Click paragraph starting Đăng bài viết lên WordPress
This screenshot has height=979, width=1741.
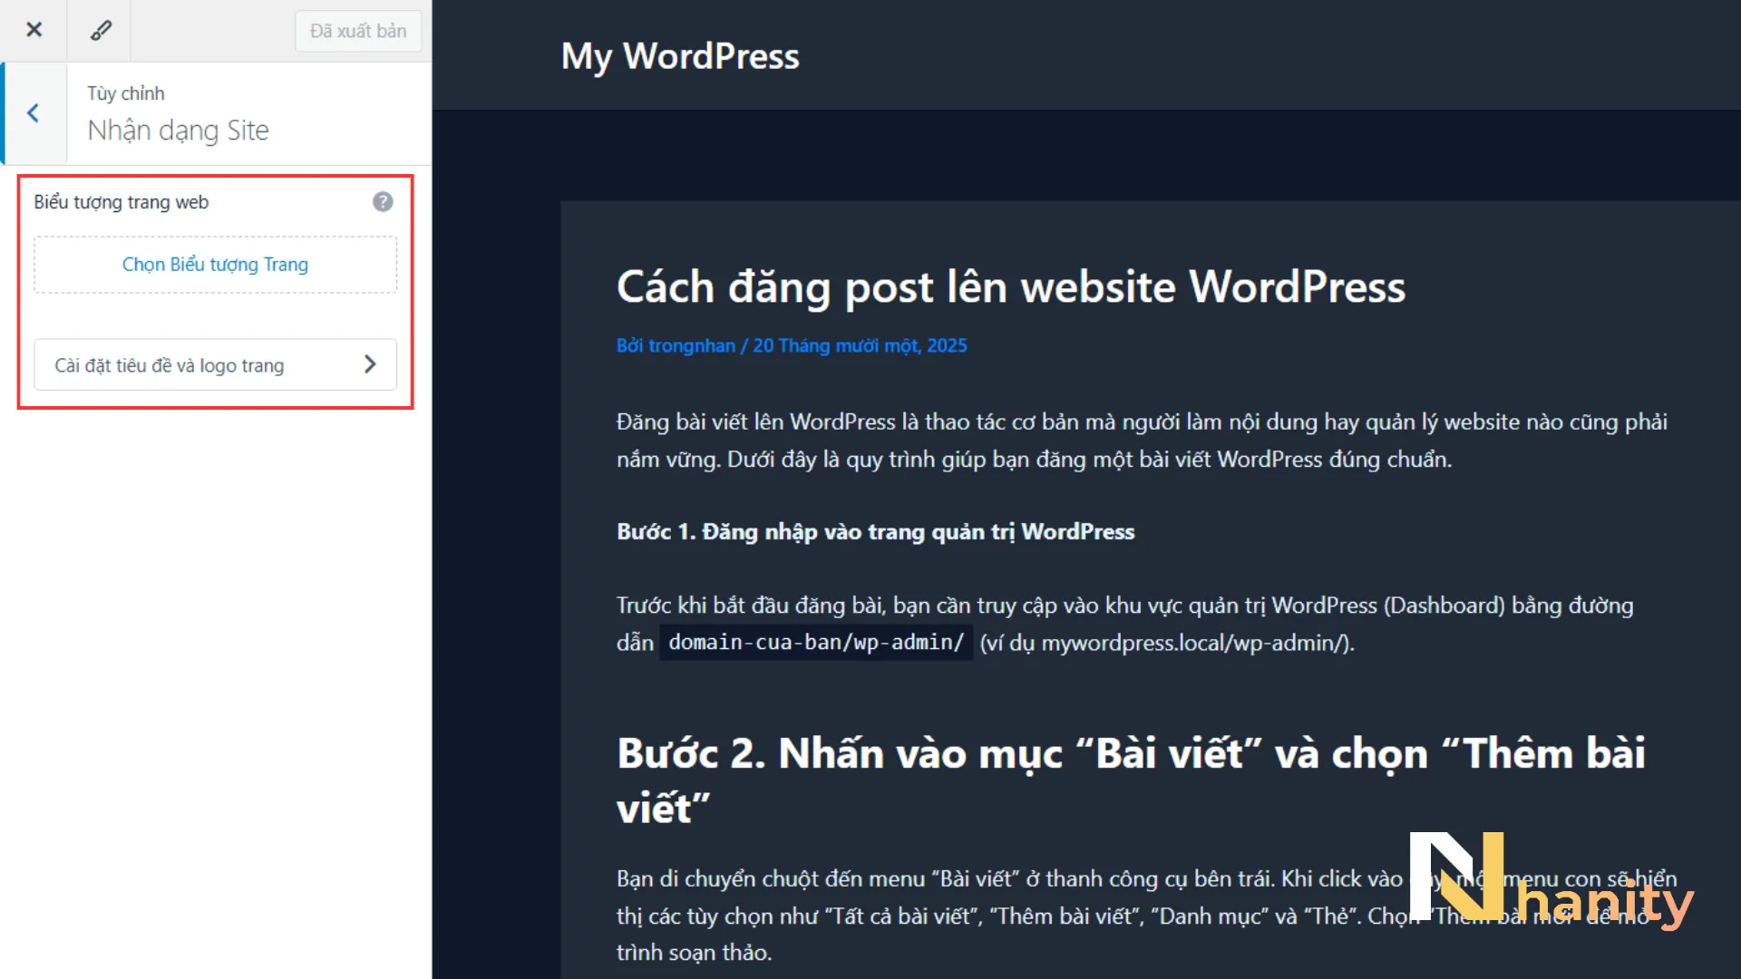(x=1142, y=441)
